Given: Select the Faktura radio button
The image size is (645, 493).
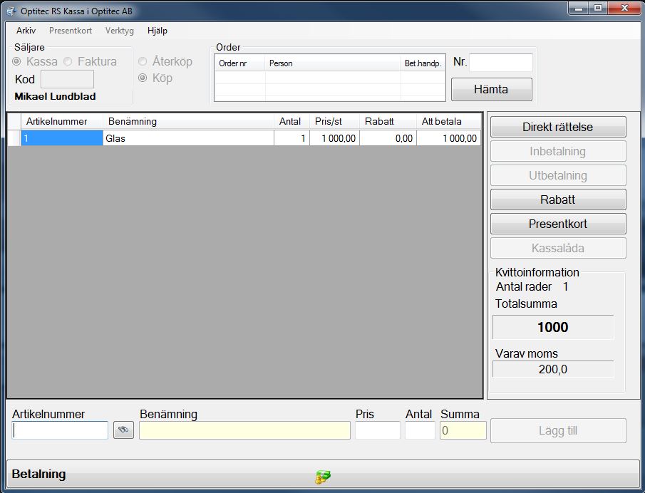Looking at the screenshot, I should click(x=68, y=61).
